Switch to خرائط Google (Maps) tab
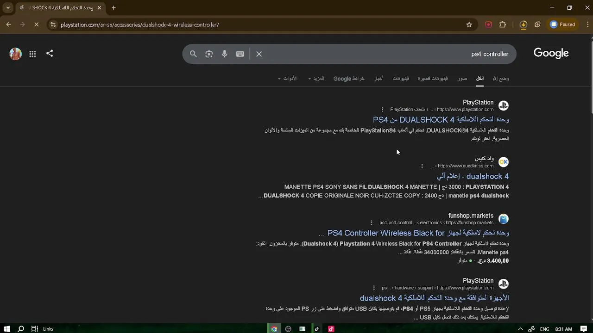Image resolution: width=593 pixels, height=333 pixels. tap(349, 79)
